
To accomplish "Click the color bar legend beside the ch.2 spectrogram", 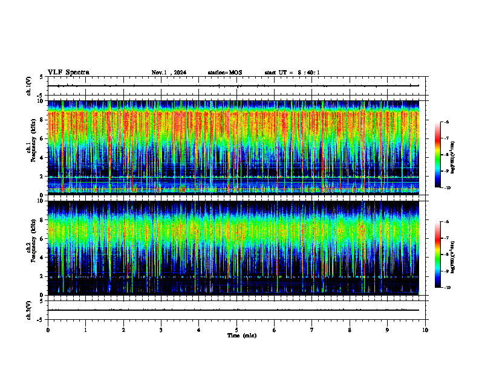I will pyautogui.click(x=437, y=255).
